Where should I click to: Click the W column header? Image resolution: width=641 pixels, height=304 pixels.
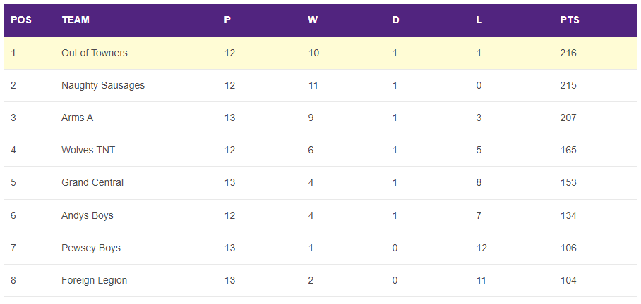coord(313,20)
